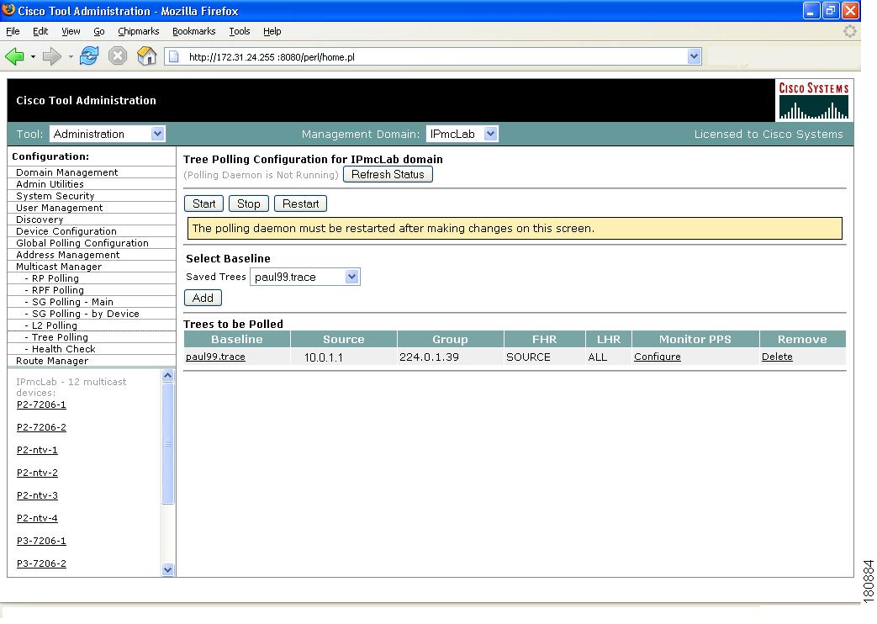
Task: Open the Forward button history dropdown arrow
Action: tap(71, 56)
